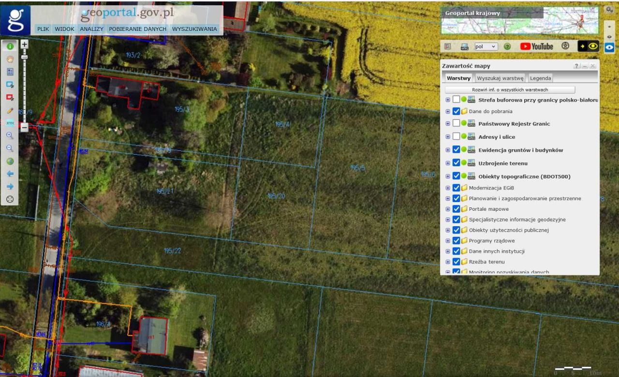Open the XYH coordinates tool
The image size is (619, 377).
pyautogui.click(x=10, y=123)
